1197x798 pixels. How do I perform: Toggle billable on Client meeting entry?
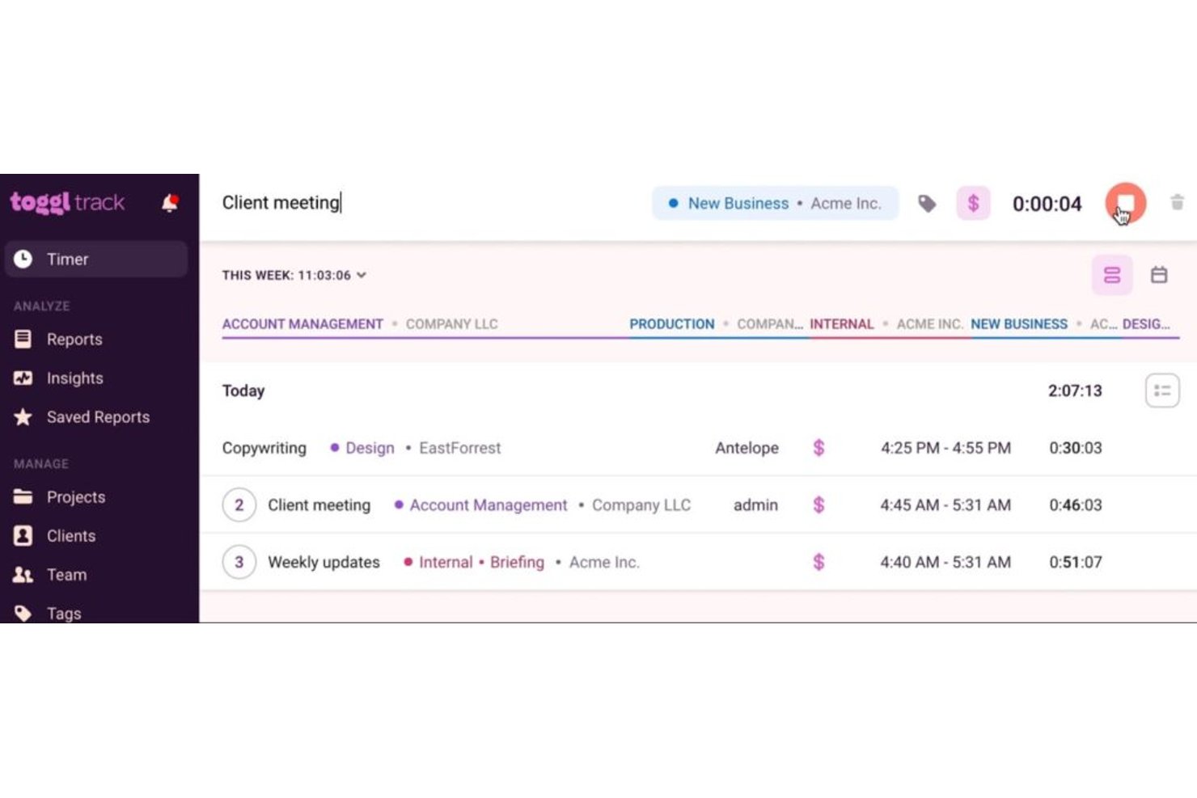click(x=818, y=505)
